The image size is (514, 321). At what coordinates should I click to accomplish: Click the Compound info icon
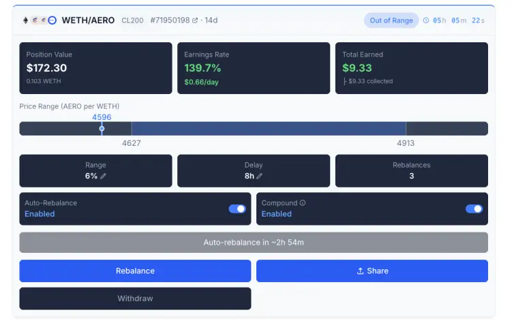click(303, 203)
